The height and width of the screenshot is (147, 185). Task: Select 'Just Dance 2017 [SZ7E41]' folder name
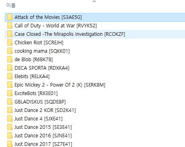pos(43,144)
